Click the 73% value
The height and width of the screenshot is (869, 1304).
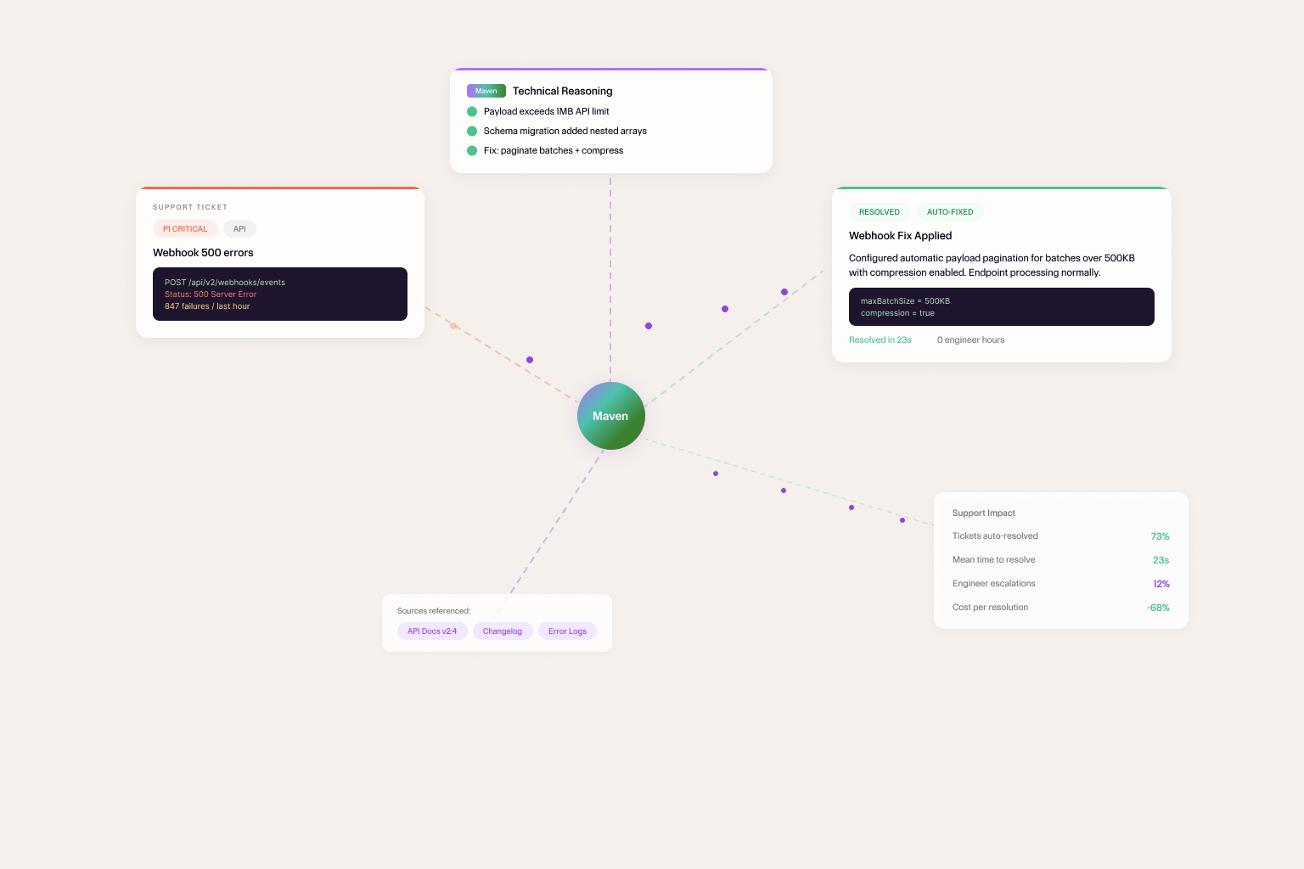[x=1160, y=536]
